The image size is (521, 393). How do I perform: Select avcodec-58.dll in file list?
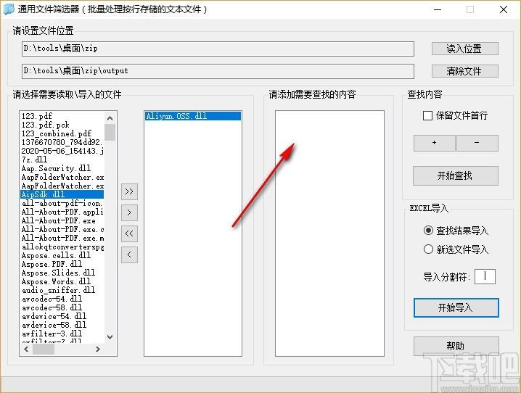[x=62, y=307]
